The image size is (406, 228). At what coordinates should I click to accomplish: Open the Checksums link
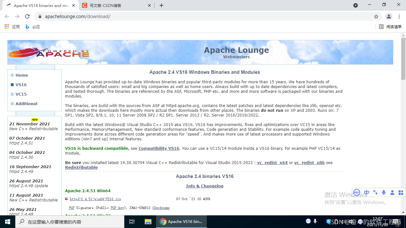click(x=161, y=208)
